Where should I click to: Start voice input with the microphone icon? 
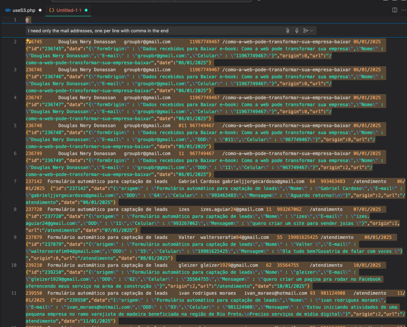pos(297,31)
